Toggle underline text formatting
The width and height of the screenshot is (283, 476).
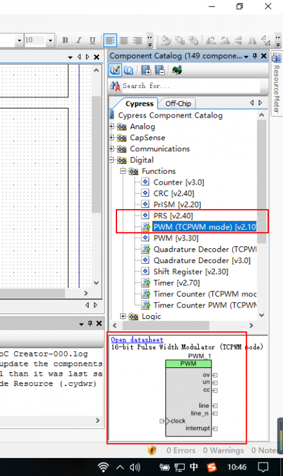click(x=93, y=41)
